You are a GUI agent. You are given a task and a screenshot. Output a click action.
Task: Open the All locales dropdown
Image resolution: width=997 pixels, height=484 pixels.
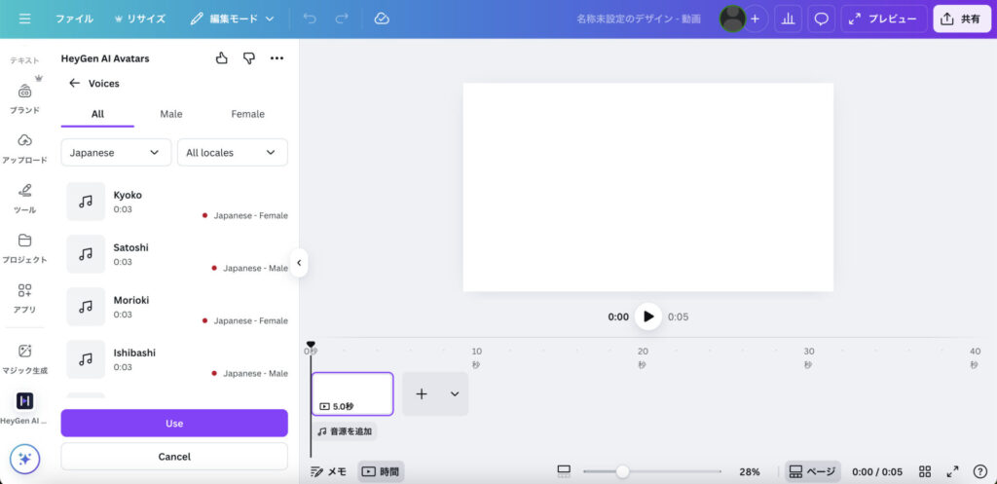(232, 153)
